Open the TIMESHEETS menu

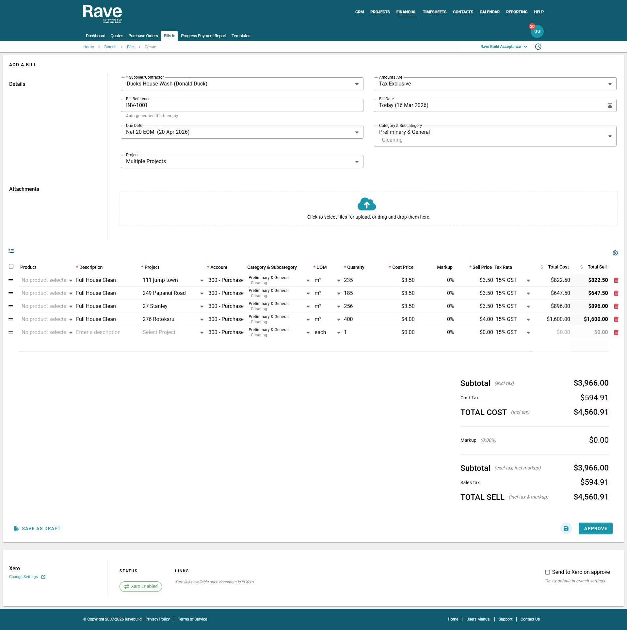(434, 12)
